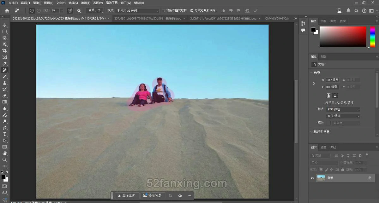Hide the 背景 layer with eye icon
The image size is (379, 203).
tap(312, 178)
